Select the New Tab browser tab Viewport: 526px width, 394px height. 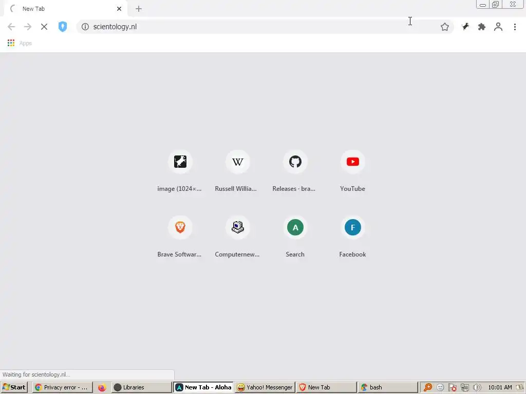pyautogui.click(x=66, y=9)
